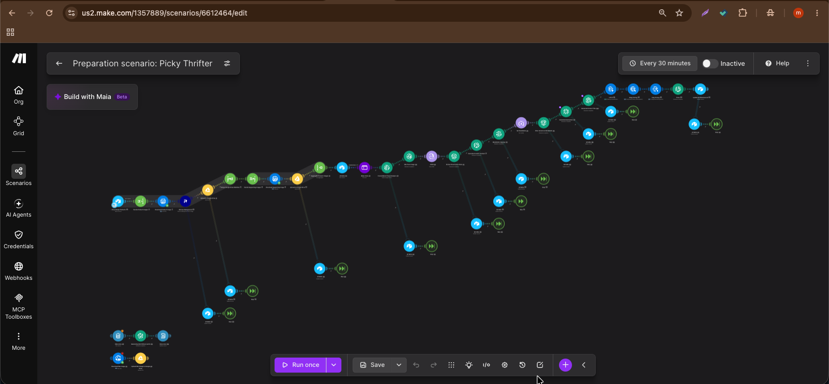Screen dimensions: 829x384
Task: Open the Org home page in sidebar
Action: [x=19, y=95]
